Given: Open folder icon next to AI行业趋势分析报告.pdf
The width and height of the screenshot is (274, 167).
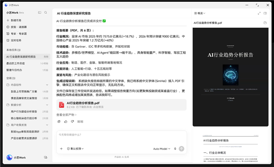Looking at the screenshot, I should point(265,23).
